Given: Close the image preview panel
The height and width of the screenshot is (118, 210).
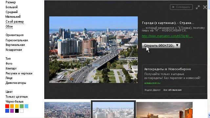Looking at the screenshot, I should click(x=205, y=7).
